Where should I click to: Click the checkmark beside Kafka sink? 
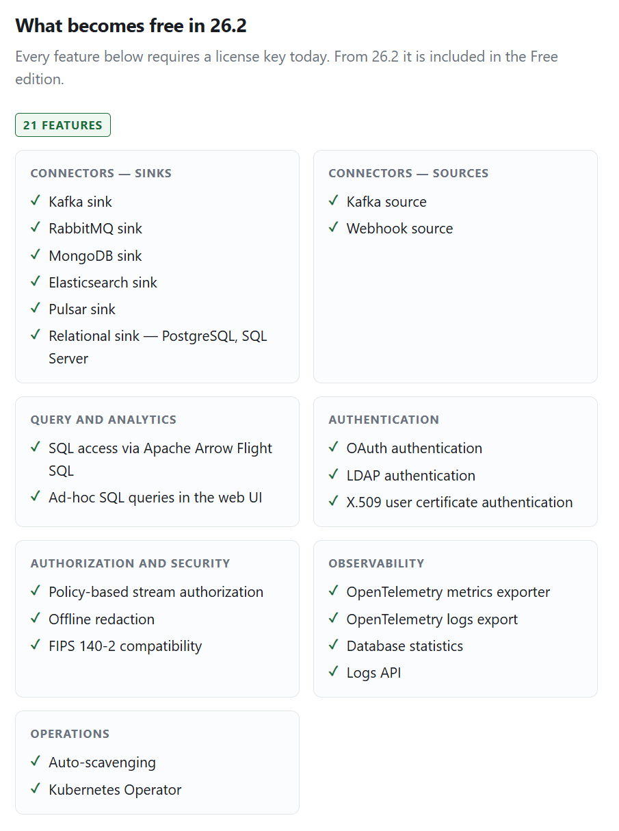coord(36,201)
